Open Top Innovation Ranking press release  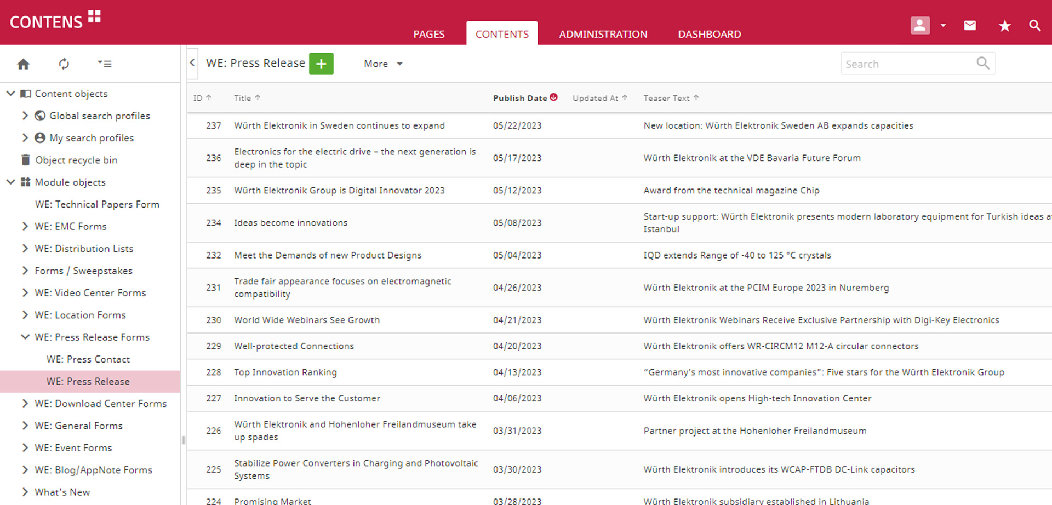pos(285,372)
